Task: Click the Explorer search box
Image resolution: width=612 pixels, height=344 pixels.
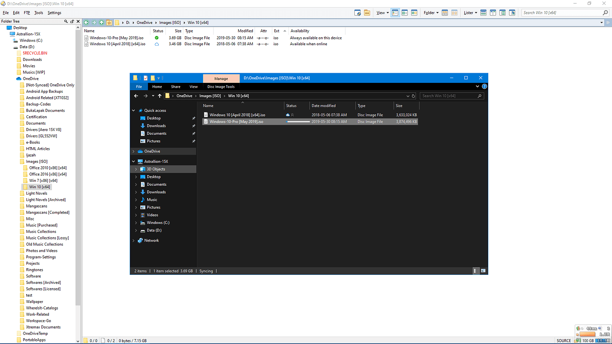Action: coord(451,96)
